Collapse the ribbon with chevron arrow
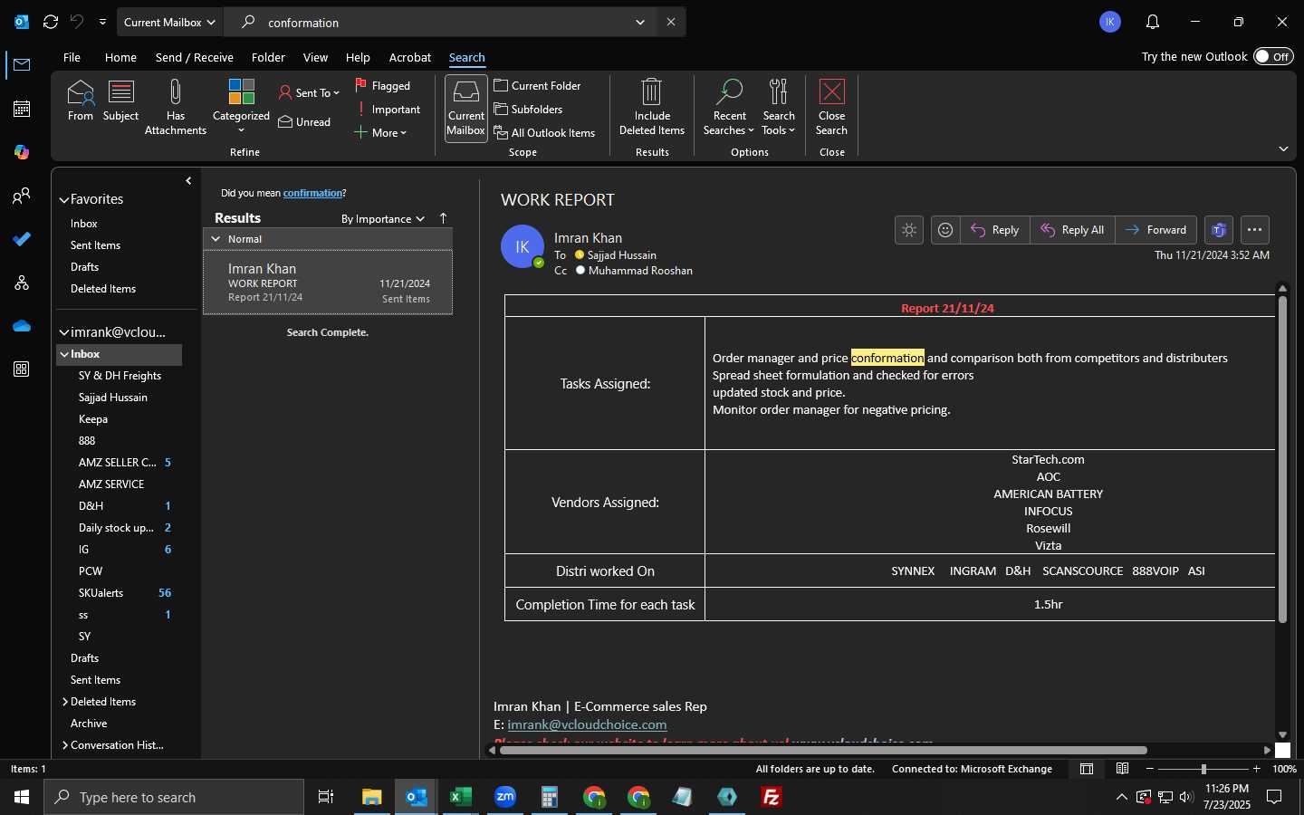Image resolution: width=1304 pixels, height=815 pixels. click(x=1283, y=149)
